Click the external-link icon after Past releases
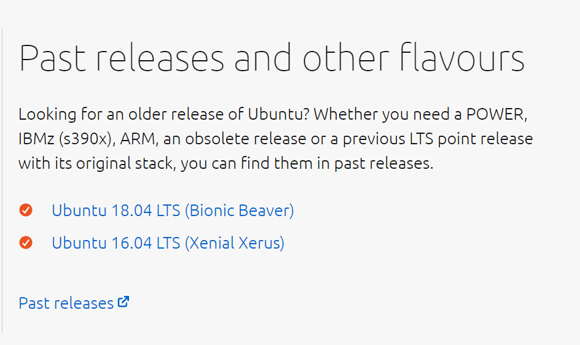The height and width of the screenshot is (345, 580). (123, 302)
